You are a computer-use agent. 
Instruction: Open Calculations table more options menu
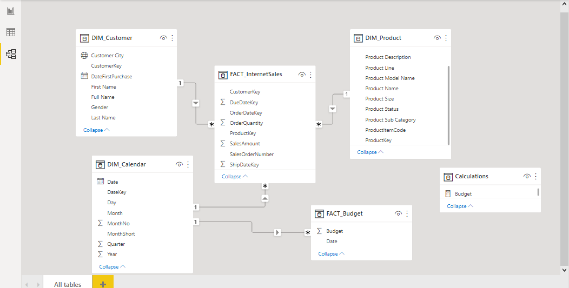(x=535, y=177)
